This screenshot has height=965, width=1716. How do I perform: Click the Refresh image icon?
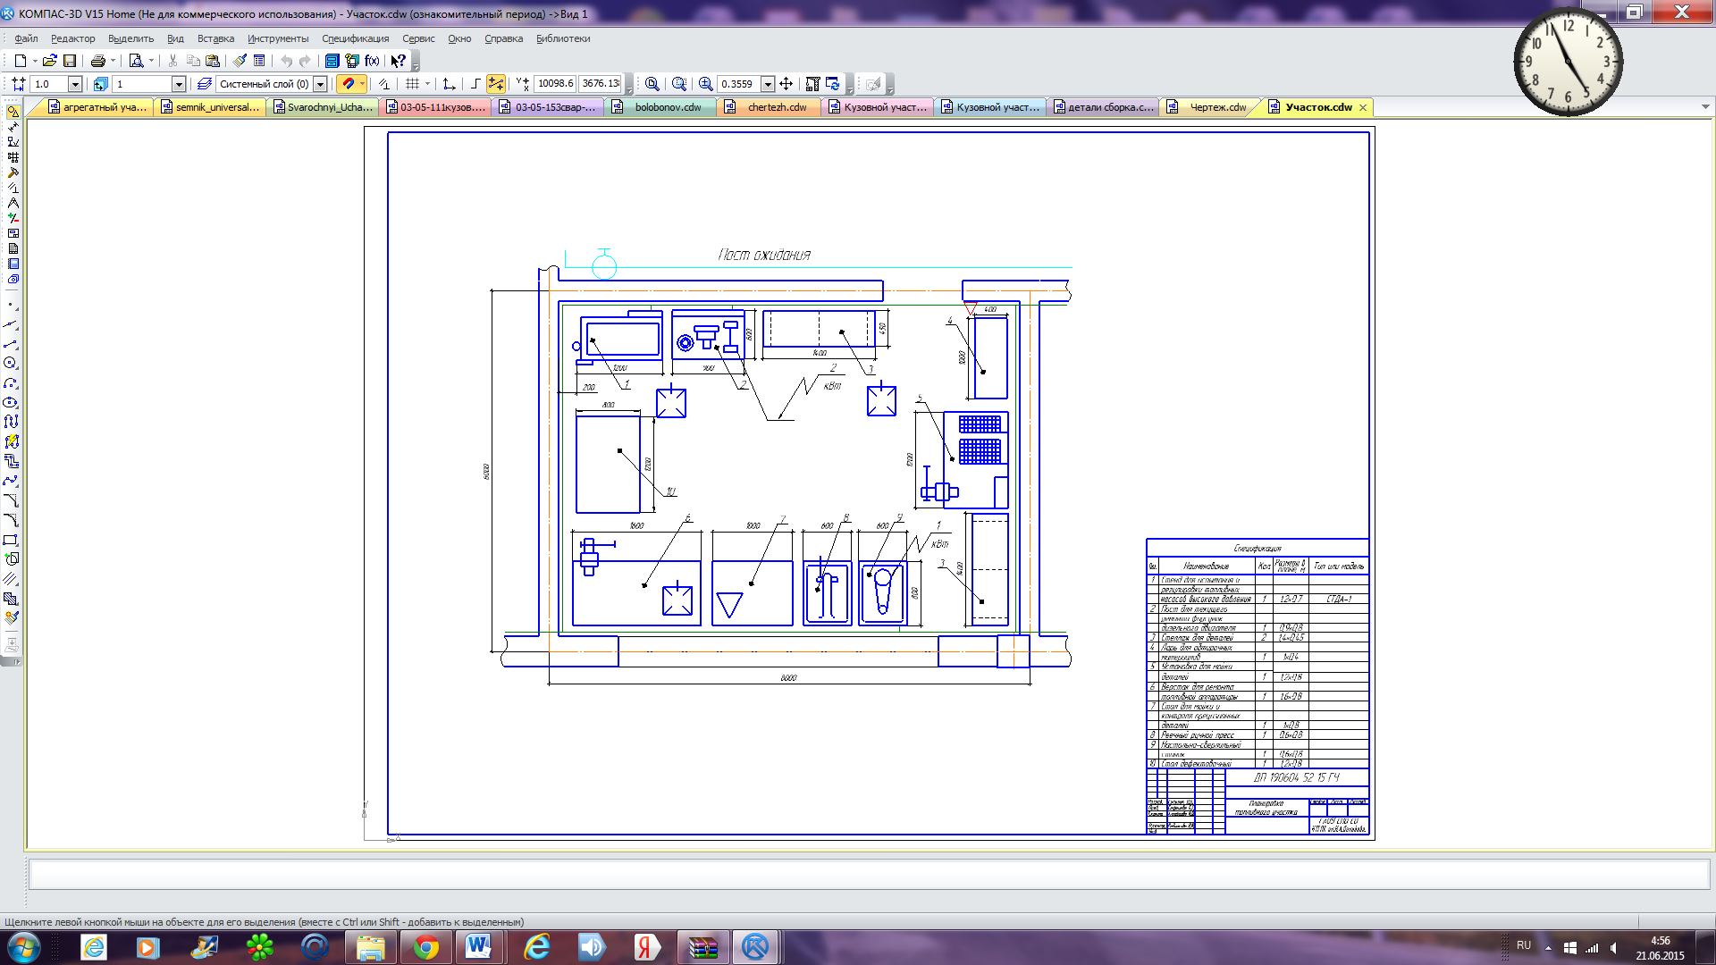click(x=833, y=84)
